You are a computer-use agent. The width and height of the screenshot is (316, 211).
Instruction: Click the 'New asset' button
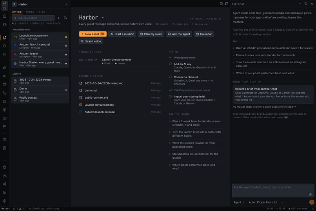tap(93, 34)
